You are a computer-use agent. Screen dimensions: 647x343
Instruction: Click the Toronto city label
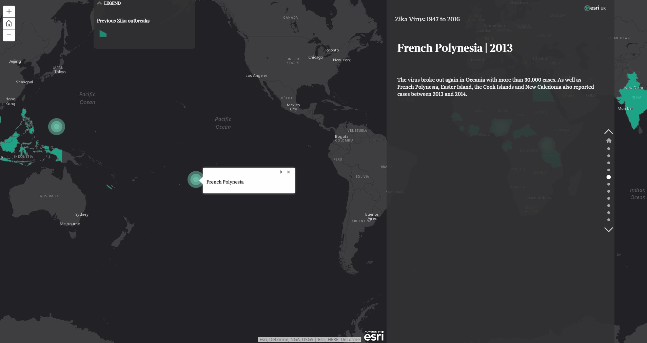(331, 50)
